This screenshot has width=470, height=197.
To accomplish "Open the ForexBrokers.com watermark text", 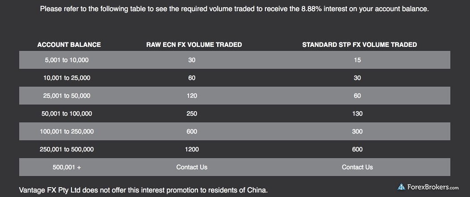I will 433,188.
